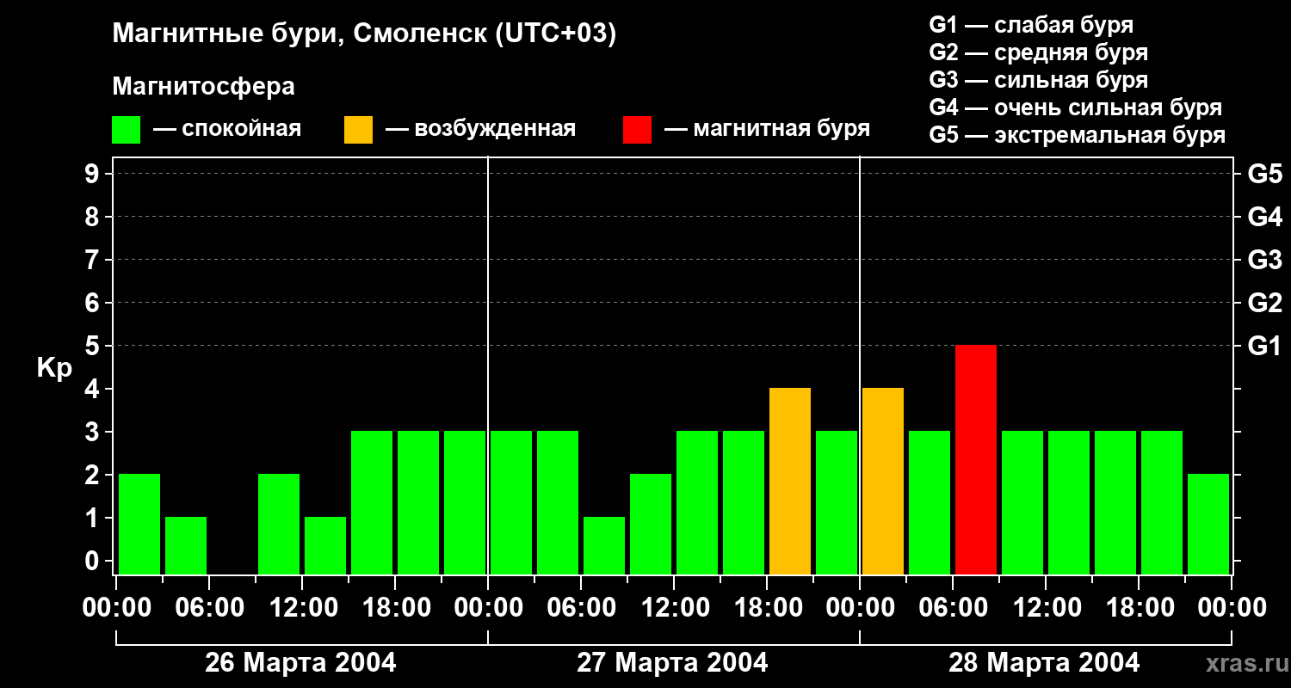Select the red Kp 5 bar on 28 Марта
The height and width of the screenshot is (688, 1291).
tap(976, 459)
